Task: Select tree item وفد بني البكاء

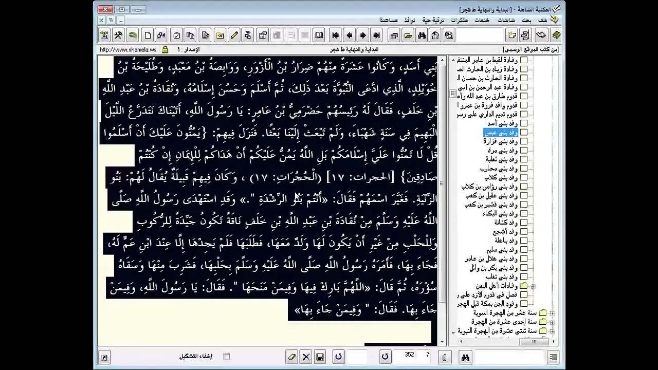Action: 500,213
